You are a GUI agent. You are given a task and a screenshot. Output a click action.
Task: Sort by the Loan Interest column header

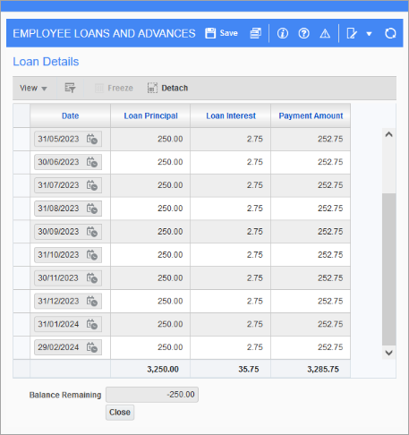tap(231, 115)
